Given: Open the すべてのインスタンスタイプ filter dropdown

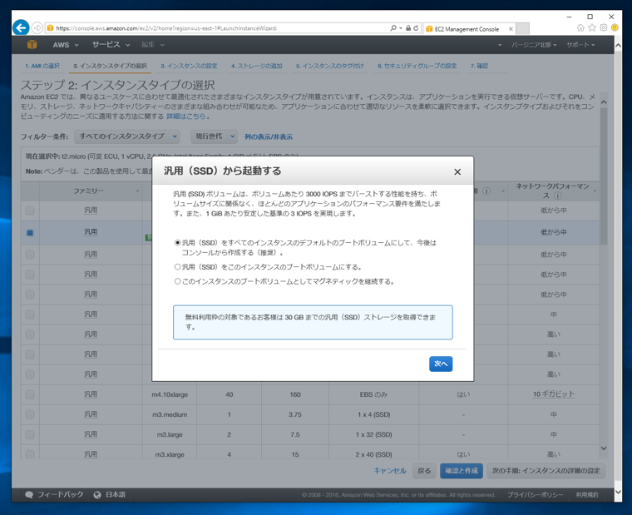Looking at the screenshot, I should (x=127, y=136).
